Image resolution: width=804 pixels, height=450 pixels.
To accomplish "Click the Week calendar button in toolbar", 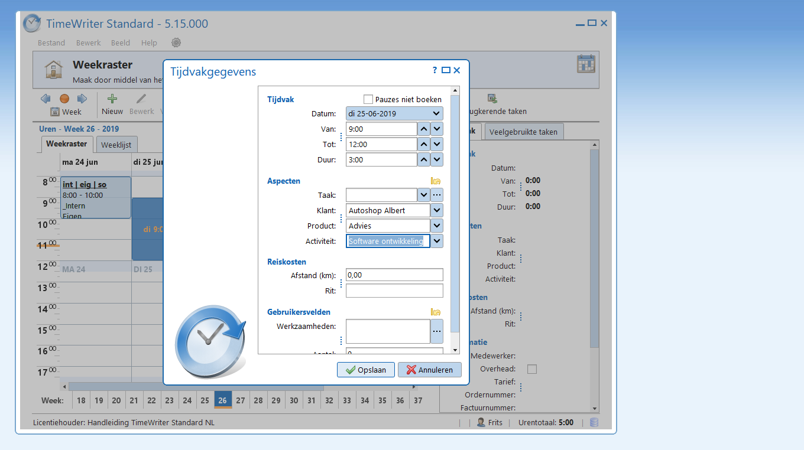I will [66, 112].
